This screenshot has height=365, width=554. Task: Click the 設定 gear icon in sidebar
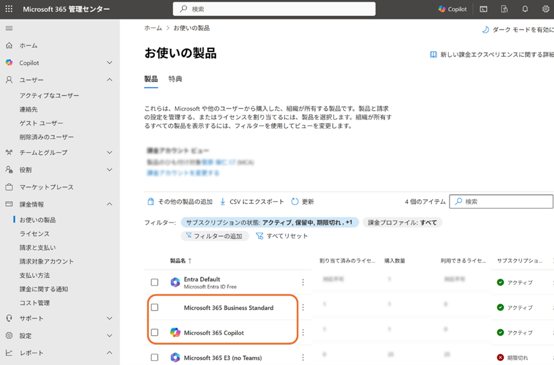pos(9,335)
